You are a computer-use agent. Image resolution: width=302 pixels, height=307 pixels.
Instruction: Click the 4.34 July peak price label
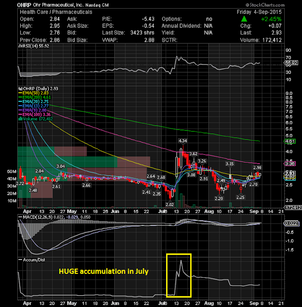point(182,141)
